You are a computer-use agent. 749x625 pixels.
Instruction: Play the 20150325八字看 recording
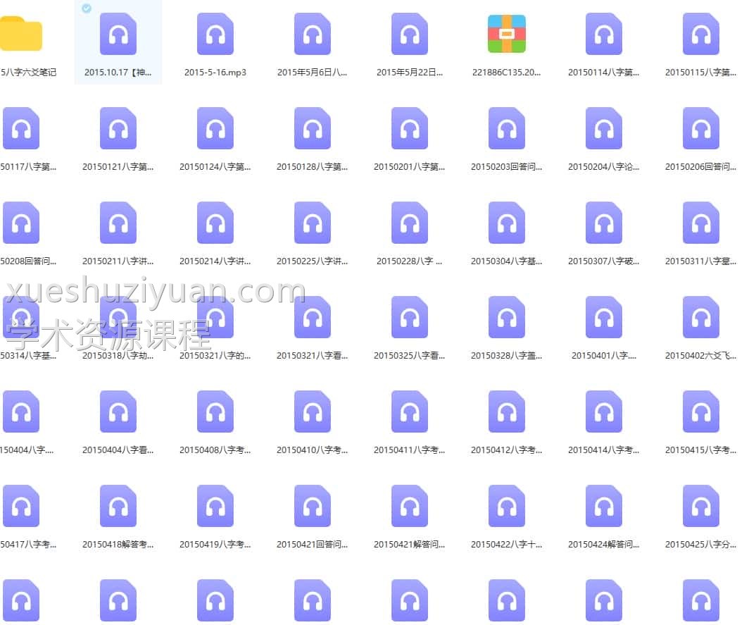[409, 316]
